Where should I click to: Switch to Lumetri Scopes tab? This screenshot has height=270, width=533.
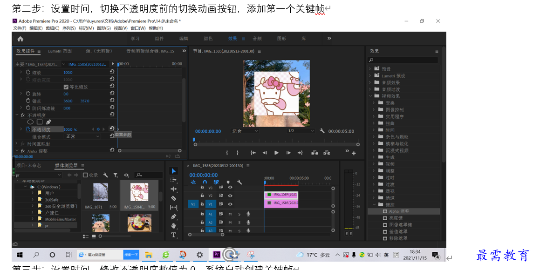point(60,51)
